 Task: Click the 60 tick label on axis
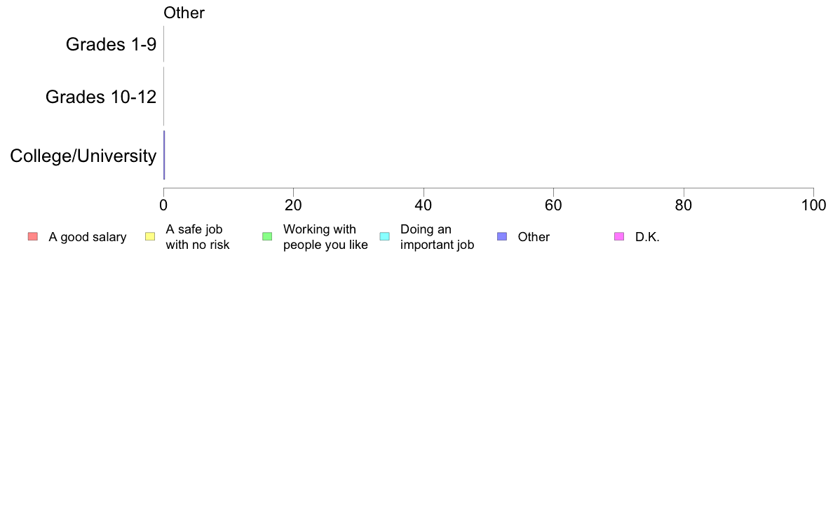(x=553, y=205)
